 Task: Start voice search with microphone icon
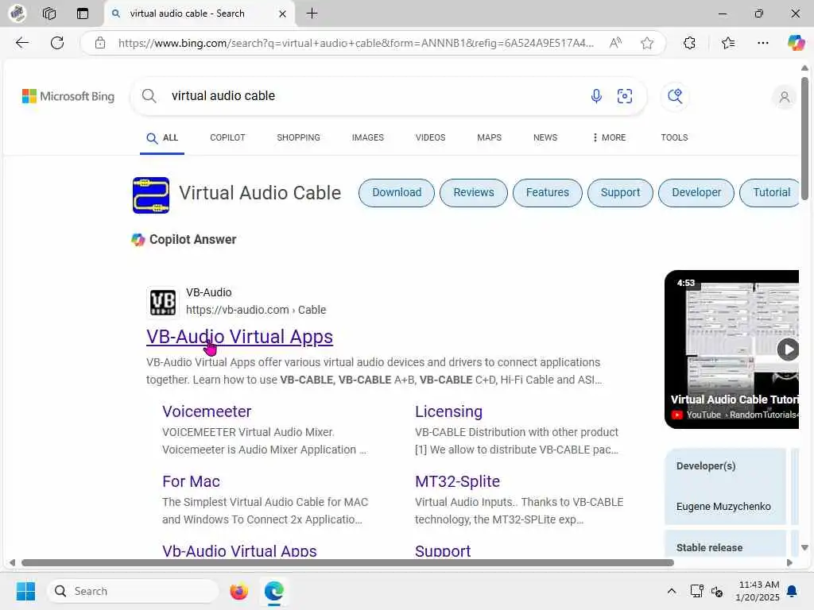point(596,96)
